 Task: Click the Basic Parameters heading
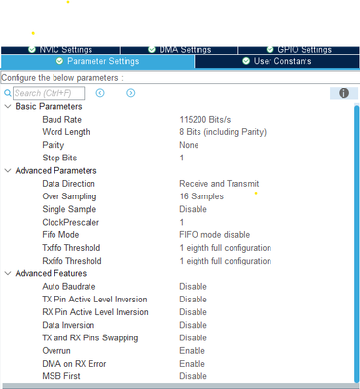click(49, 106)
